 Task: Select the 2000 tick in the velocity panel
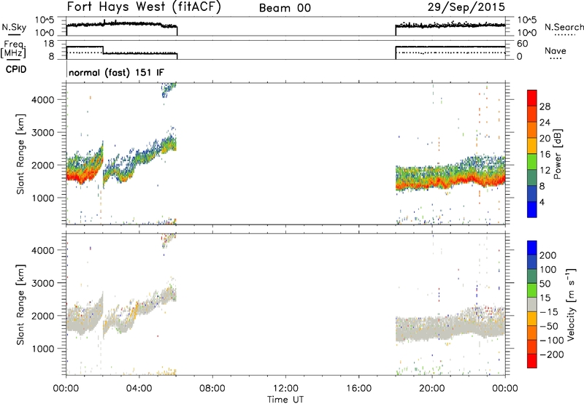pyautogui.click(x=42, y=316)
